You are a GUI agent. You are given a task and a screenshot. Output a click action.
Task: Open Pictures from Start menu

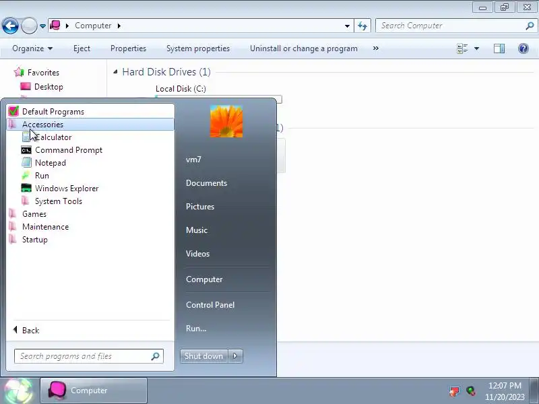tap(200, 207)
